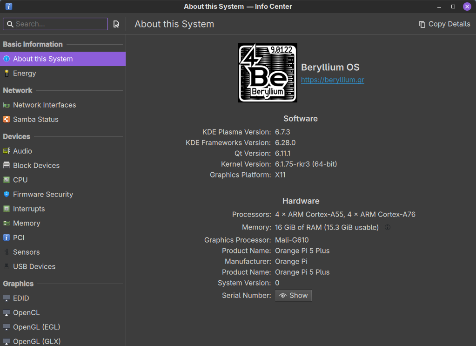Click the Copy Details button
Viewport: 476px width, 346px height.
click(x=444, y=24)
